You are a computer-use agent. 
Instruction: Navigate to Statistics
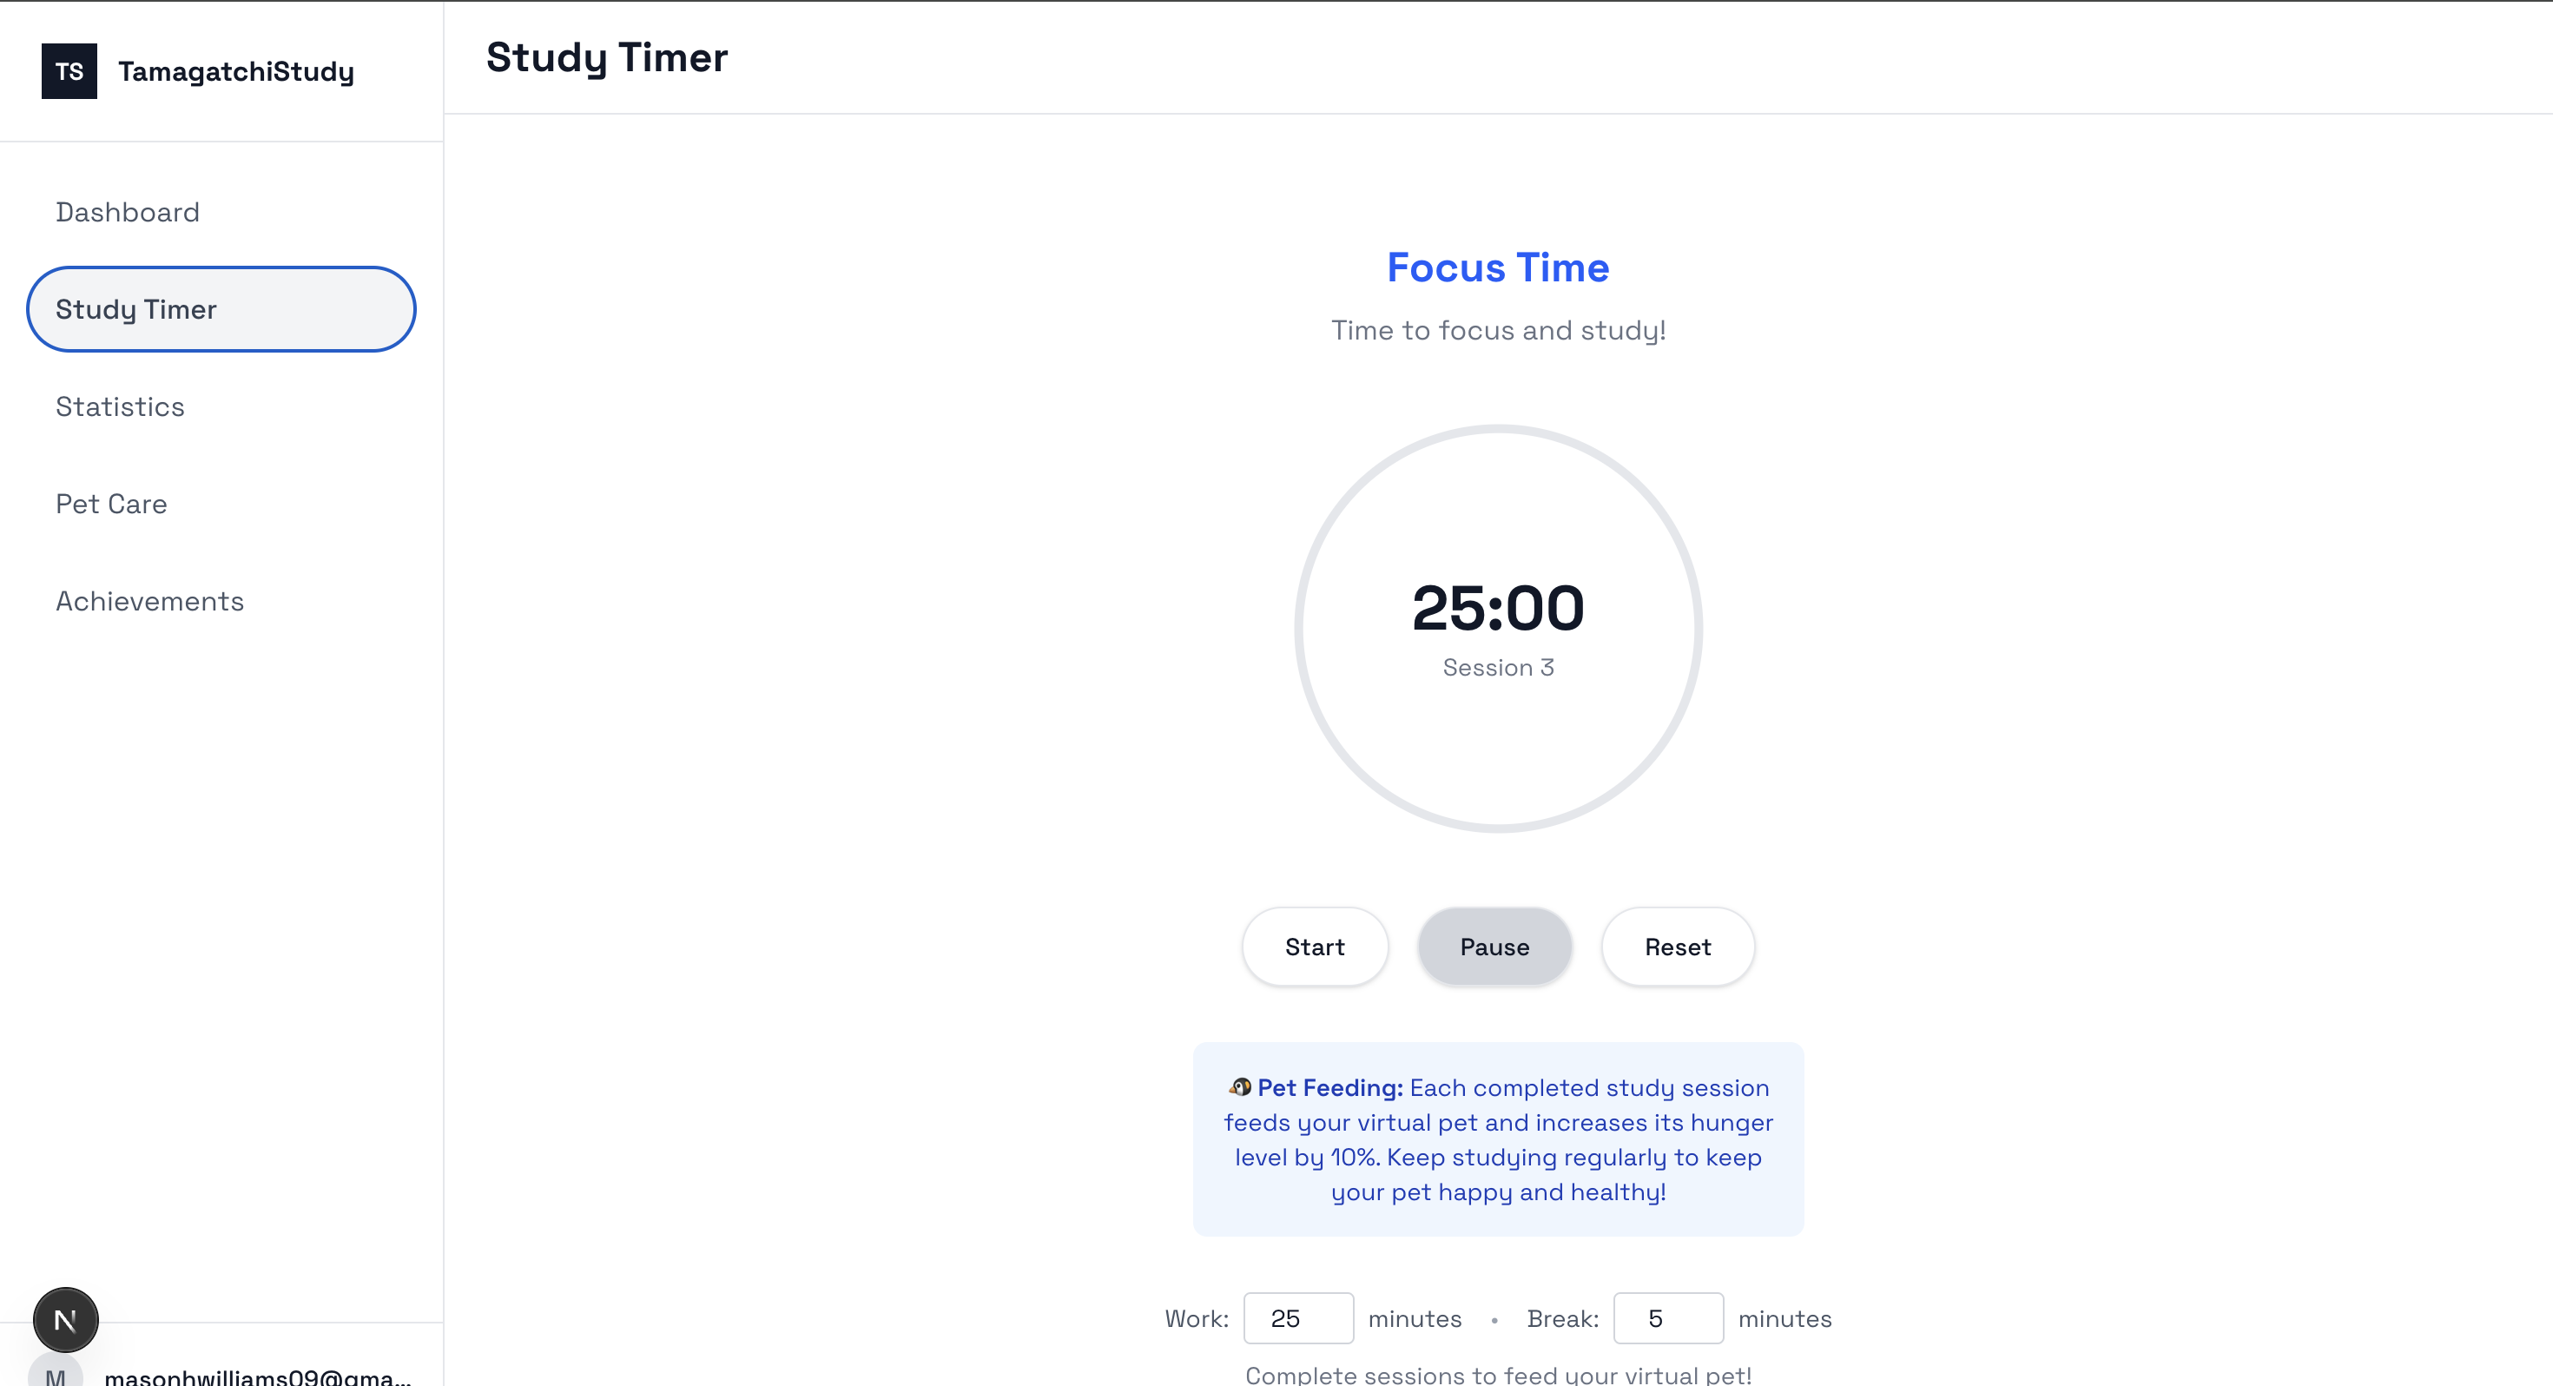pyautogui.click(x=119, y=406)
